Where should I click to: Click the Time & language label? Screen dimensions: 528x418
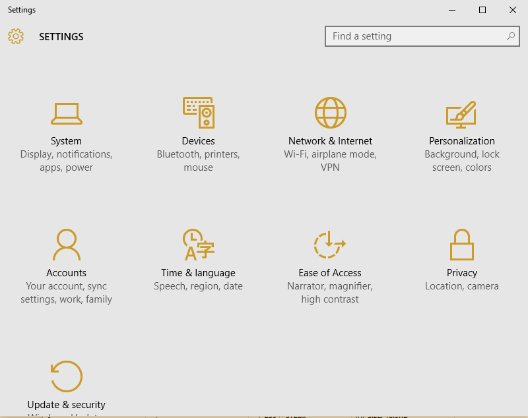click(199, 273)
